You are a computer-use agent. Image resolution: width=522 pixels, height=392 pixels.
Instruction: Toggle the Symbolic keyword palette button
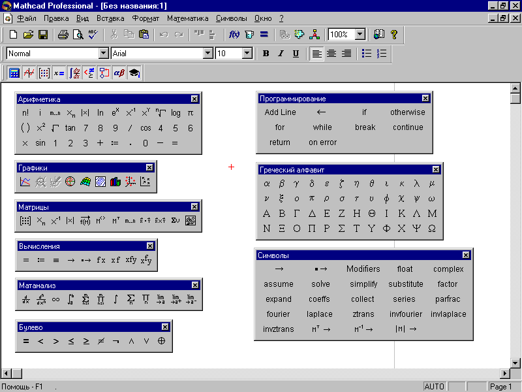[x=134, y=73]
